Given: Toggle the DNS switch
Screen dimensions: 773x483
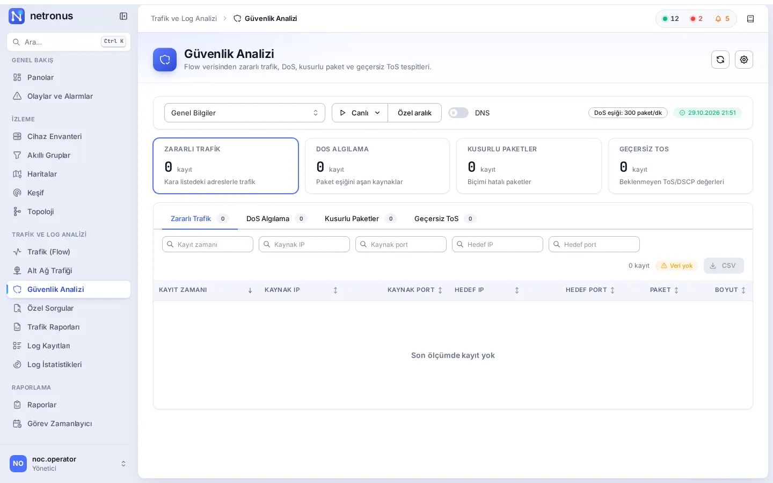Looking at the screenshot, I should tap(458, 113).
